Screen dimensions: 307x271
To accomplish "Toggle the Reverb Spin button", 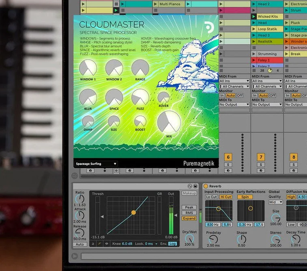I will [x=245, y=197].
